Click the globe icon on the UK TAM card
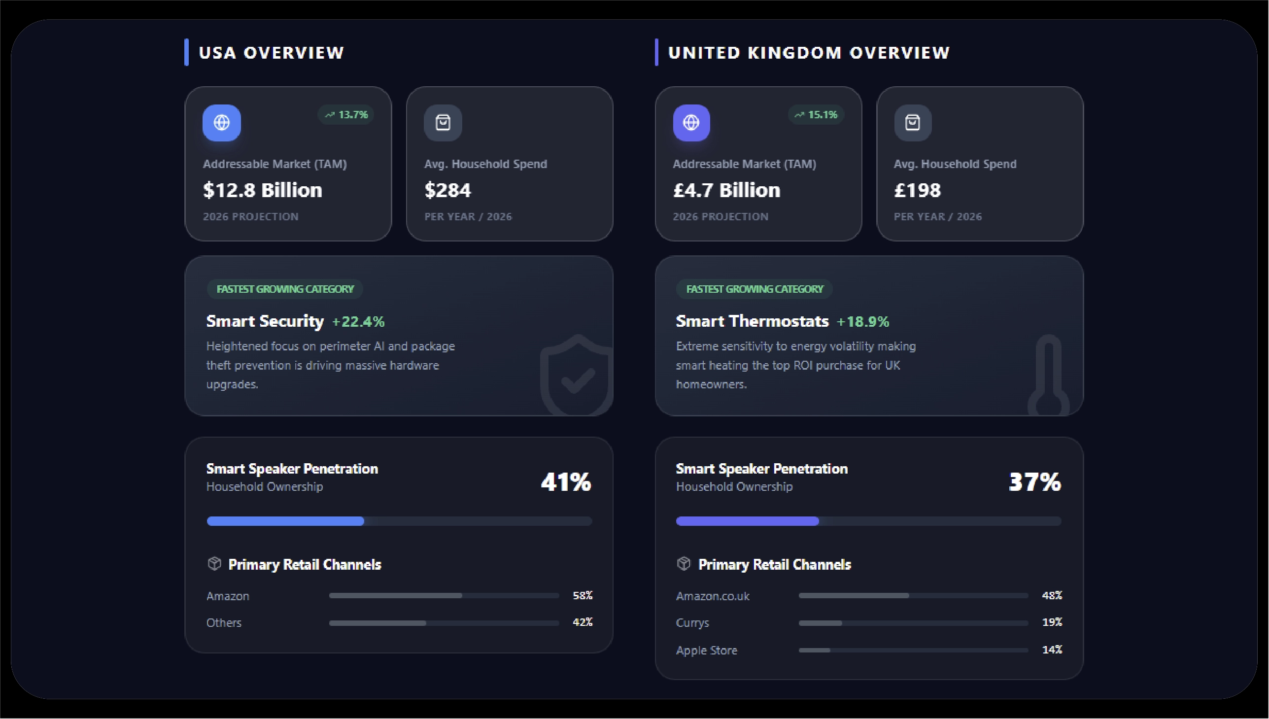 (691, 123)
